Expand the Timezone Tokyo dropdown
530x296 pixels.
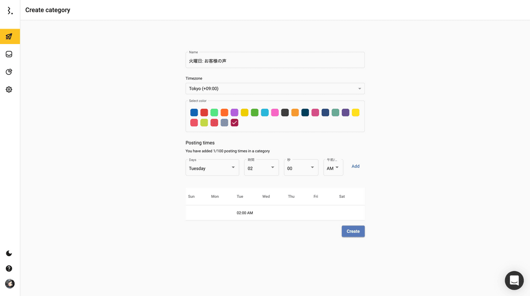click(x=275, y=89)
